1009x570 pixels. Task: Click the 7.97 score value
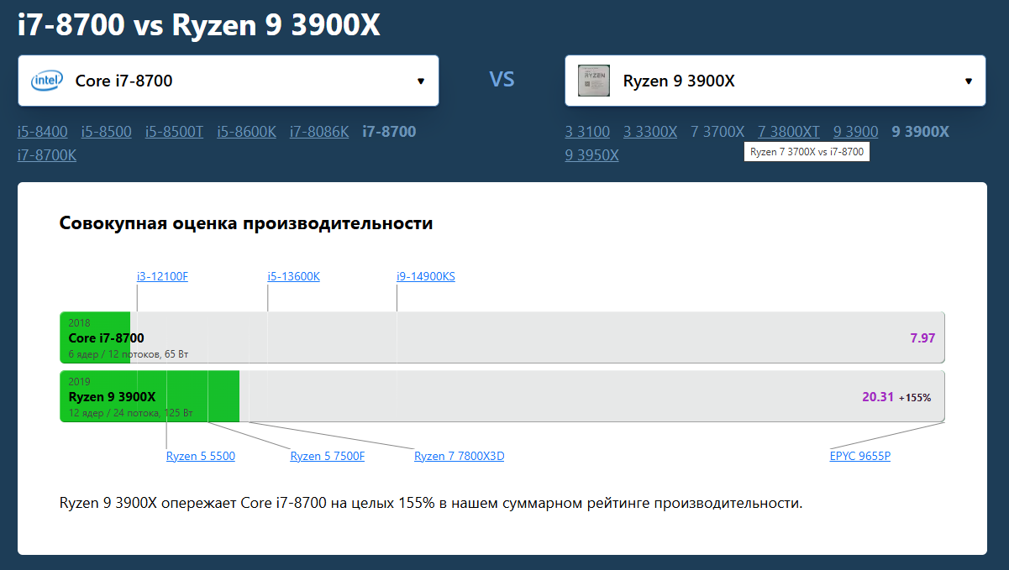pyautogui.click(x=922, y=338)
